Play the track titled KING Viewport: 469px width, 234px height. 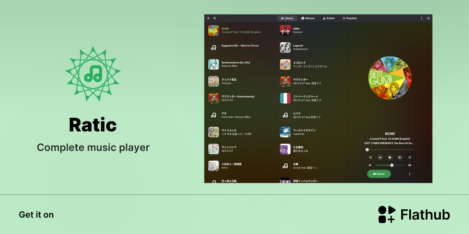[296, 29]
